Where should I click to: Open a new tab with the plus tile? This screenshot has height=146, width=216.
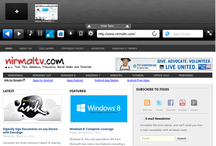point(17,11)
